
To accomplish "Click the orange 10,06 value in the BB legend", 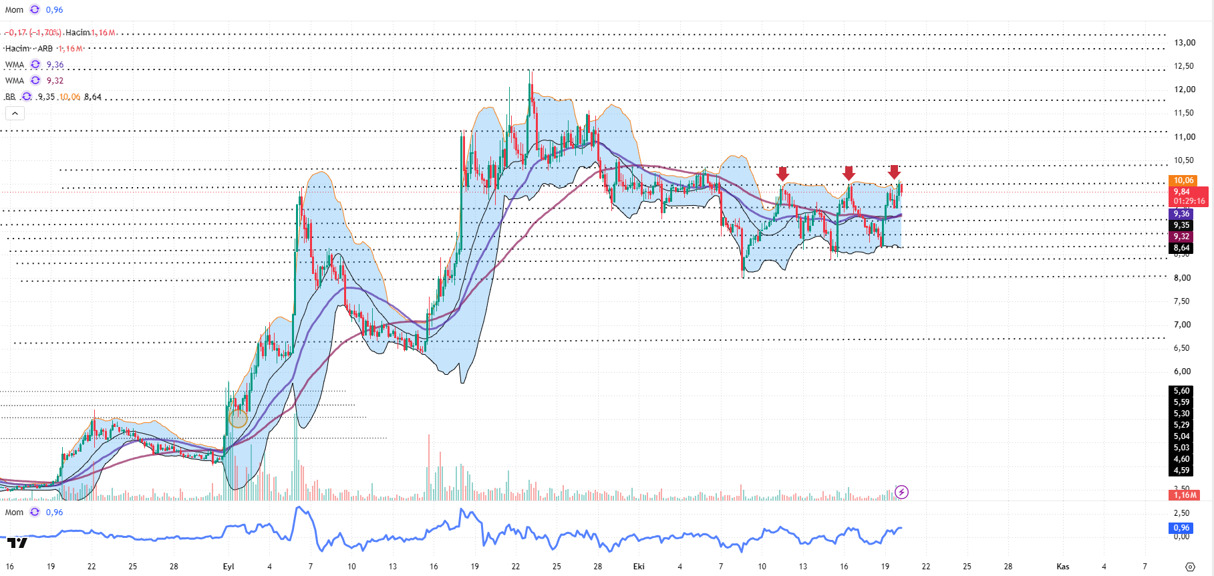I will pos(69,97).
